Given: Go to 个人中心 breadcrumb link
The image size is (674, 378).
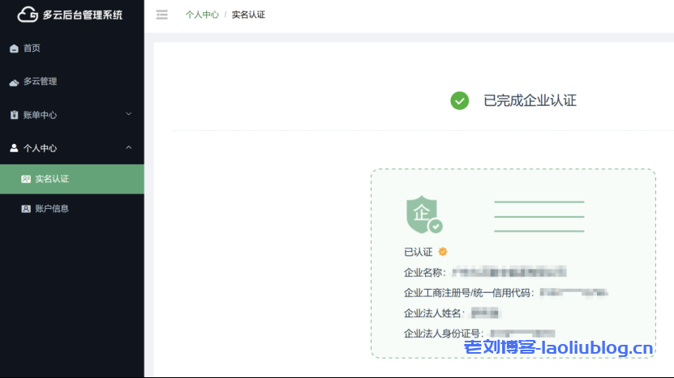Looking at the screenshot, I should click(x=202, y=15).
